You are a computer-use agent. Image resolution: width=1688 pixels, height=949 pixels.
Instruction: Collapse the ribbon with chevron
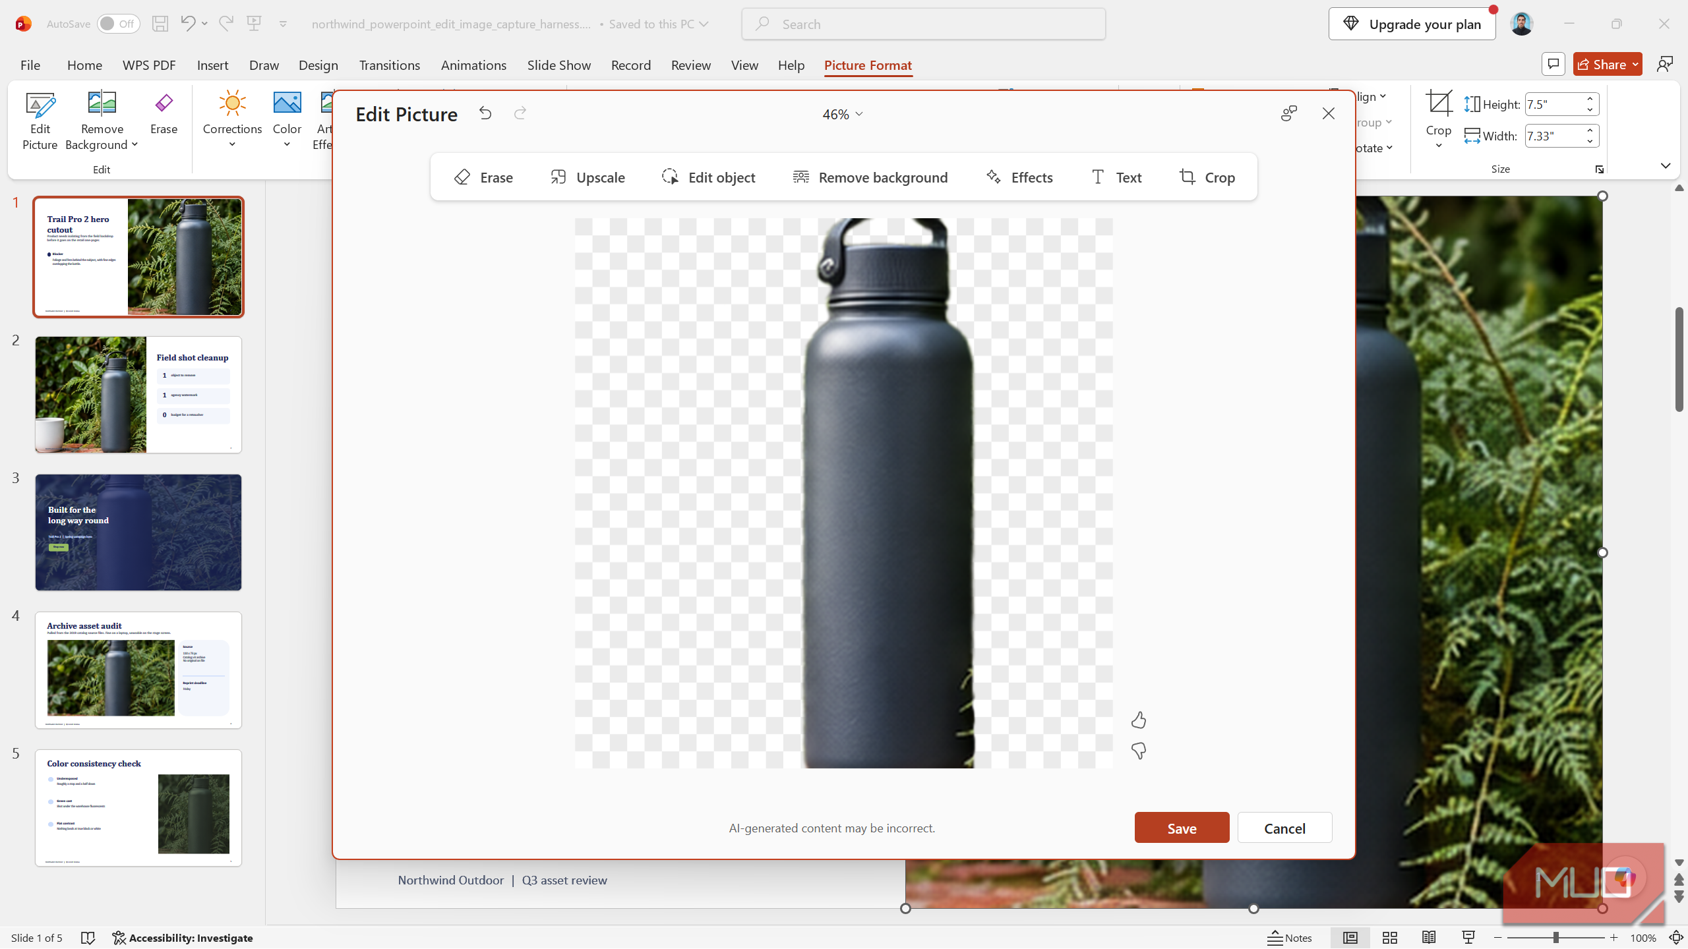click(1666, 165)
